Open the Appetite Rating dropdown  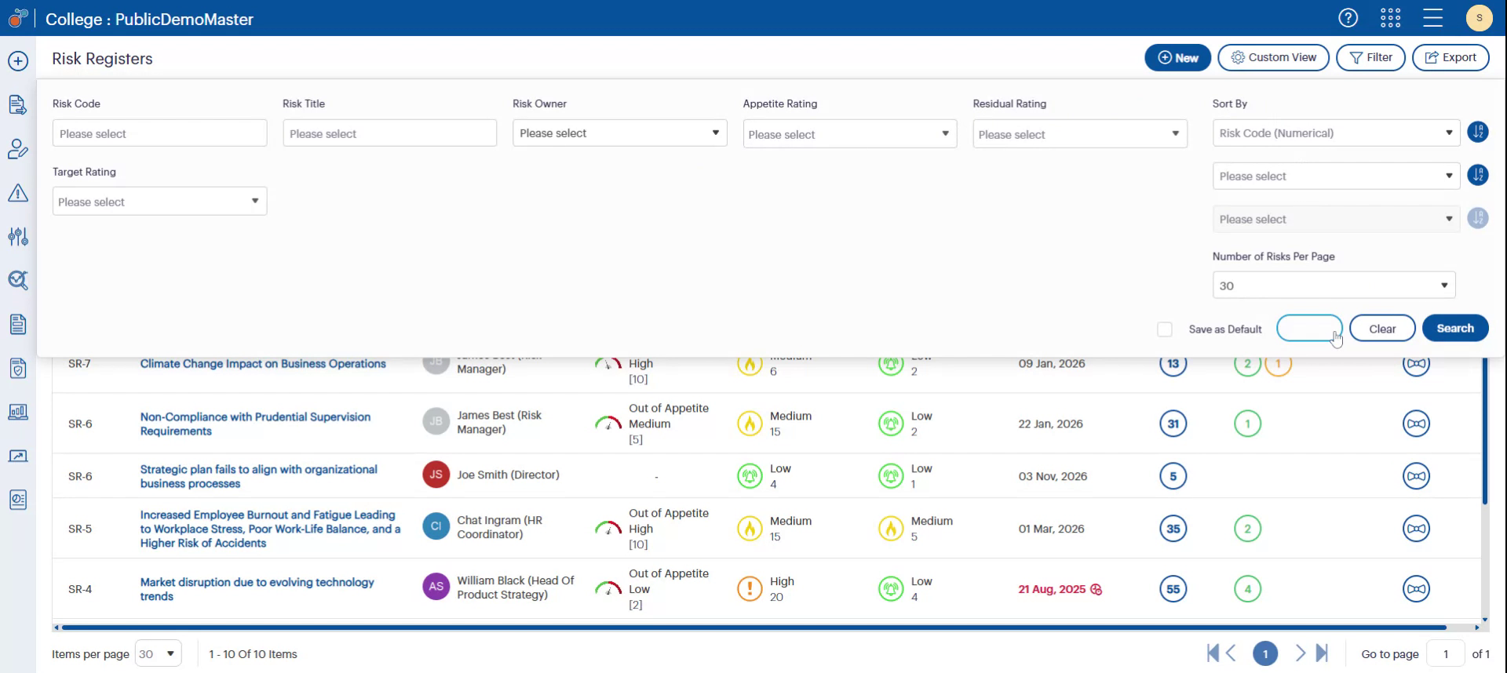(x=849, y=134)
